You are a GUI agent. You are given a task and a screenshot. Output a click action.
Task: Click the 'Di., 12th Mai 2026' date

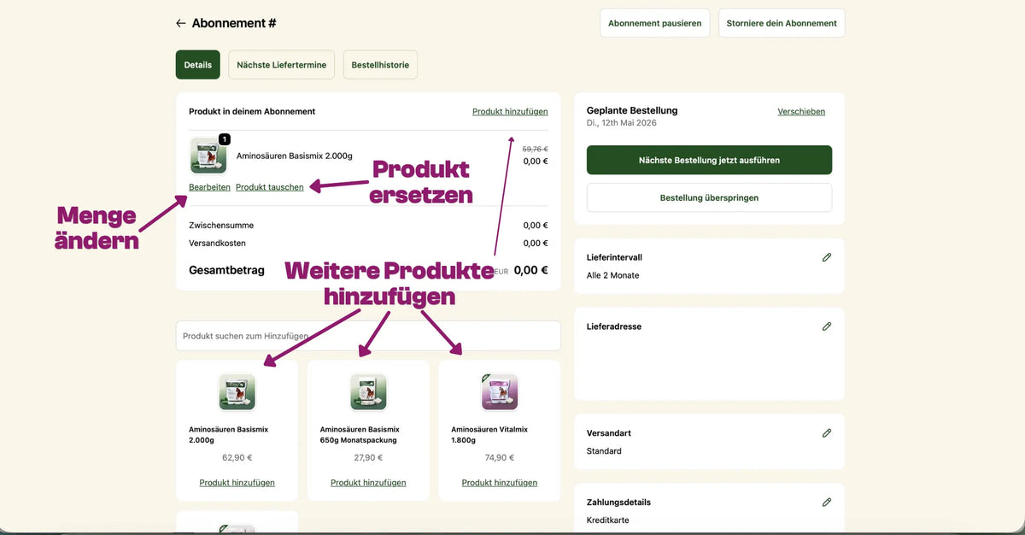tap(622, 123)
